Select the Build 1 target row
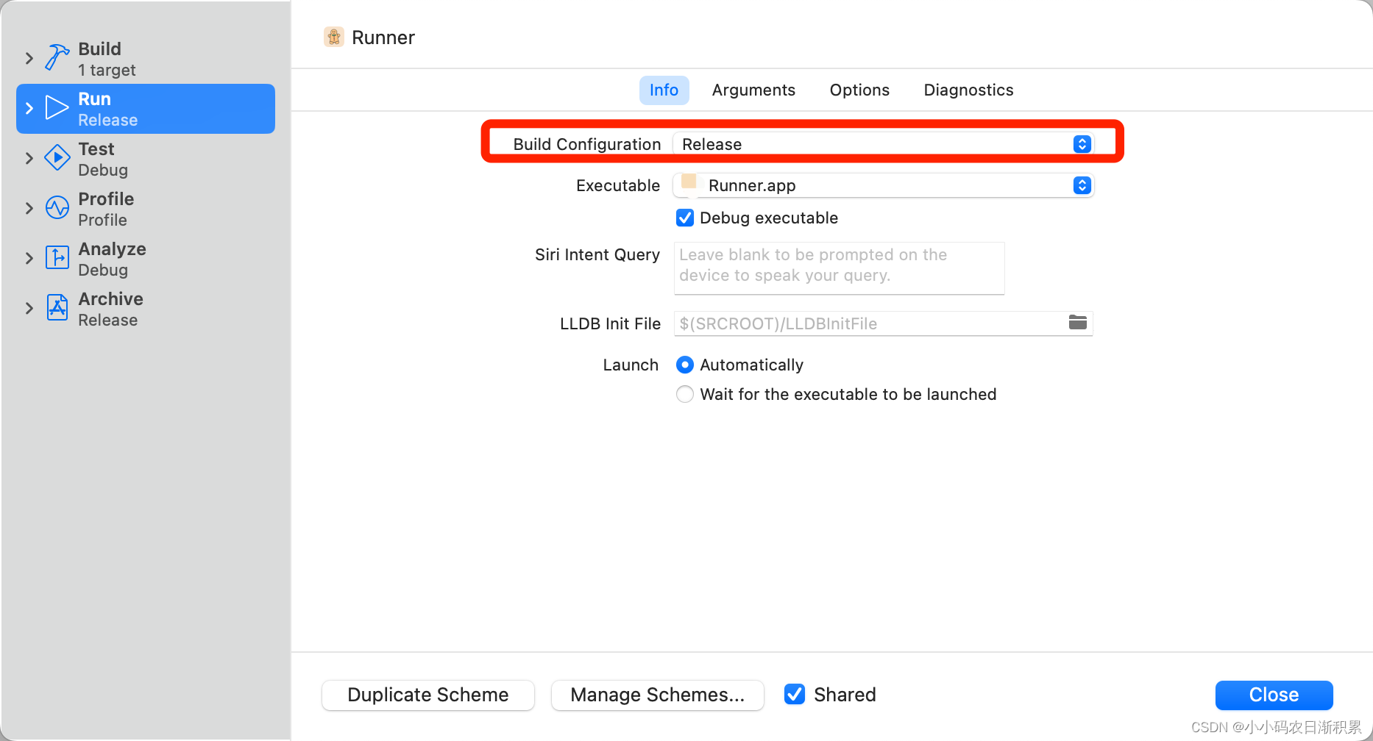 click(x=146, y=59)
